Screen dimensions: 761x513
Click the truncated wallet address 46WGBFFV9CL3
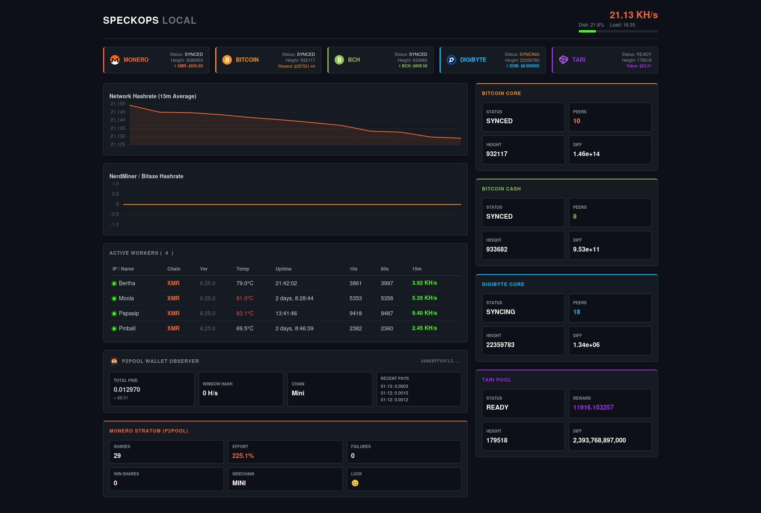tap(441, 361)
